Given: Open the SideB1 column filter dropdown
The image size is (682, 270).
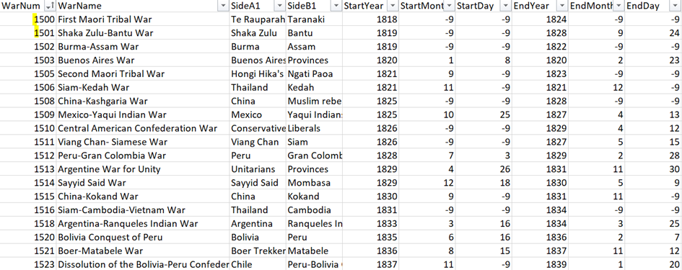Looking at the screenshot, I should coord(336,6).
